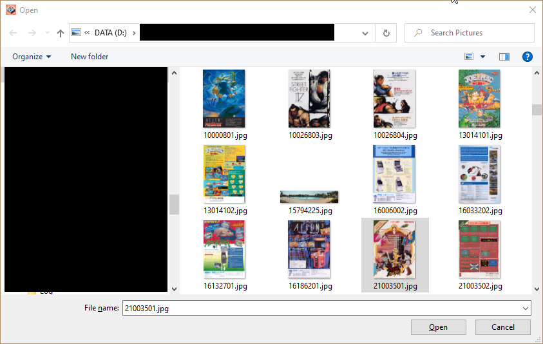Open the address bar history dropdown
Screen dimensions: 543x344
click(365, 33)
